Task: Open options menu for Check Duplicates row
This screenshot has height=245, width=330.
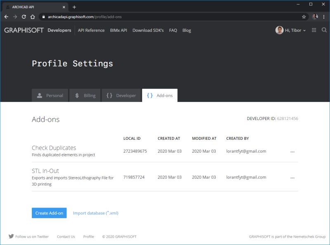Action: point(292,152)
